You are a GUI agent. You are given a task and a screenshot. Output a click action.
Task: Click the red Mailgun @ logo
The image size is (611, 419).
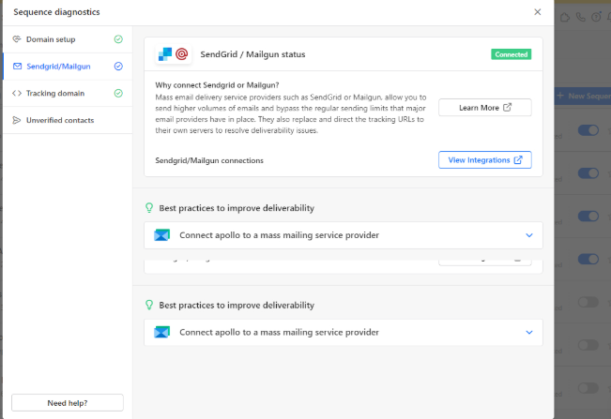(x=182, y=54)
